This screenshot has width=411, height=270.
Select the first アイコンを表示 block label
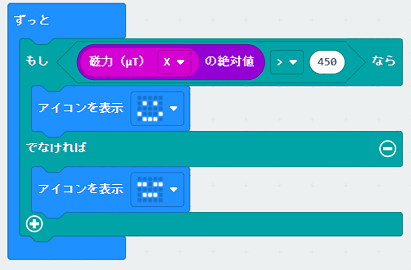(x=81, y=109)
